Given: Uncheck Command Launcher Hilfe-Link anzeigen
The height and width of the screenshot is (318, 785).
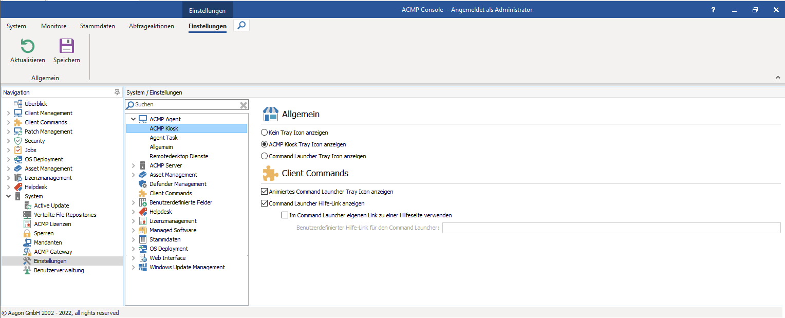Looking at the screenshot, I should [x=265, y=203].
